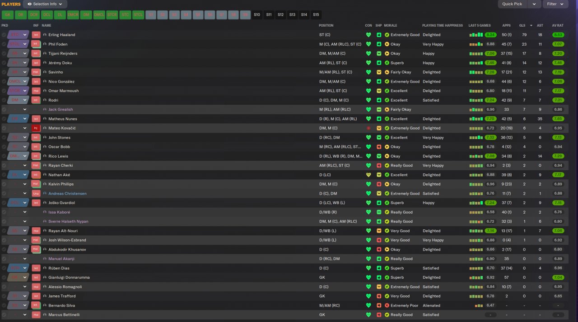Click the 8.53 average rating pill for Haaland

pos(558,35)
